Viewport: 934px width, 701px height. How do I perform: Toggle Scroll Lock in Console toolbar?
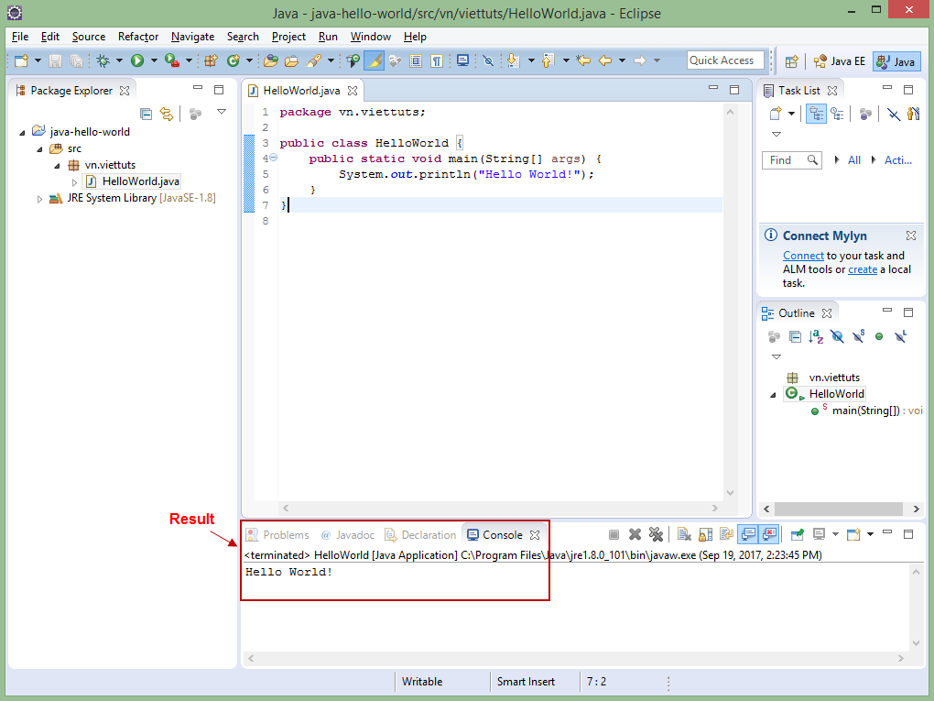click(705, 534)
